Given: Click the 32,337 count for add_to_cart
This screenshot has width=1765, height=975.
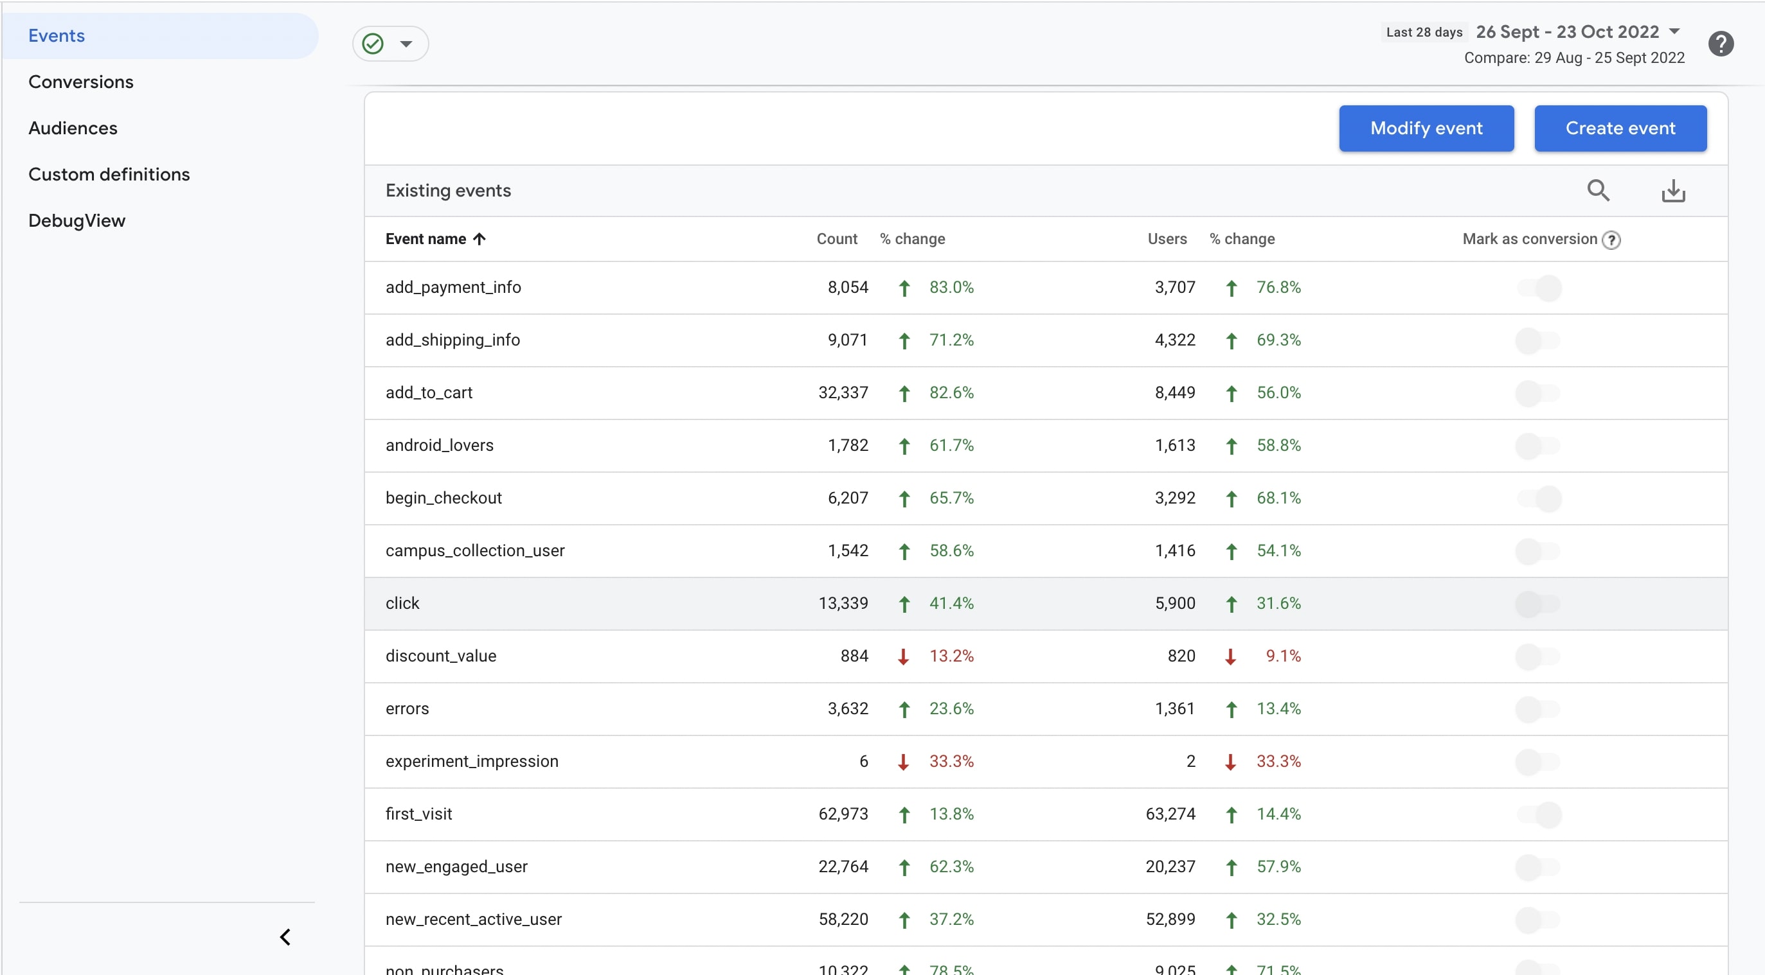Looking at the screenshot, I should (x=843, y=393).
